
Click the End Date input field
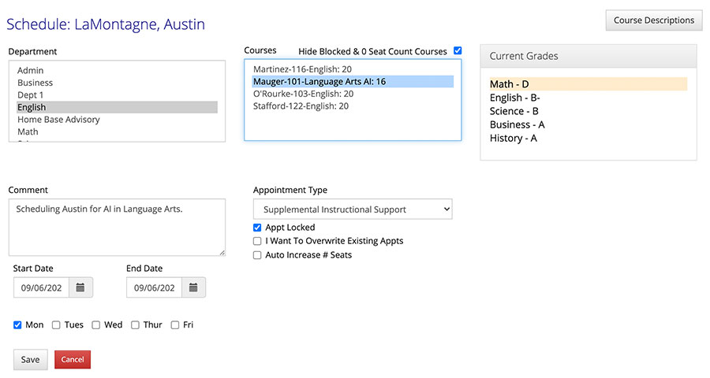click(154, 287)
